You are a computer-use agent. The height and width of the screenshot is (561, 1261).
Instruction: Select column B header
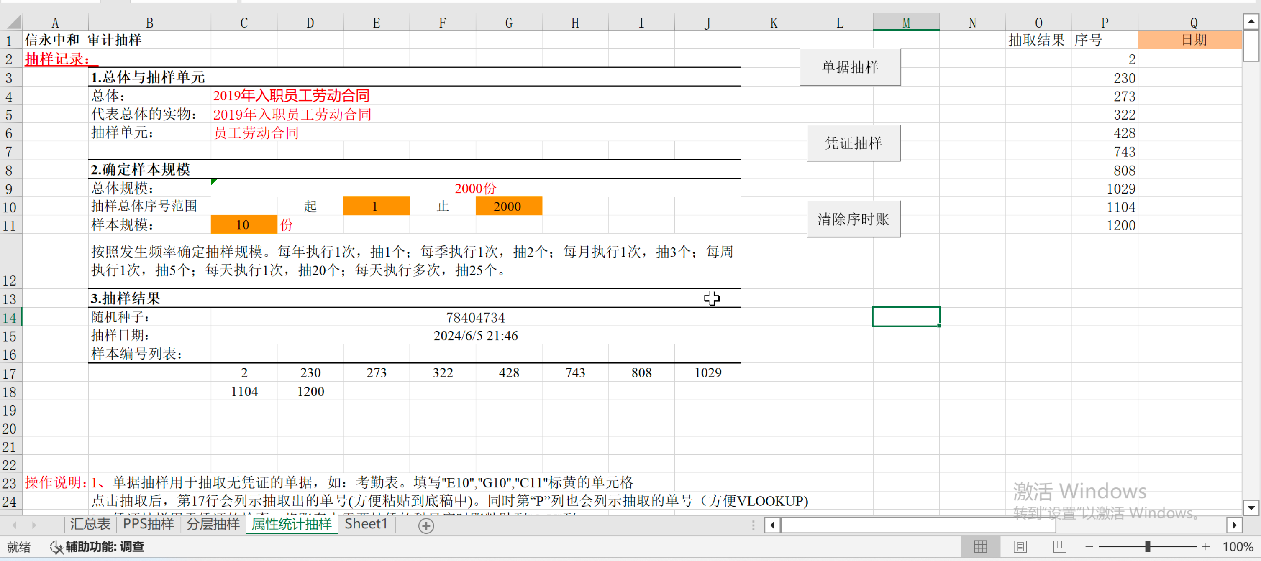click(x=150, y=23)
